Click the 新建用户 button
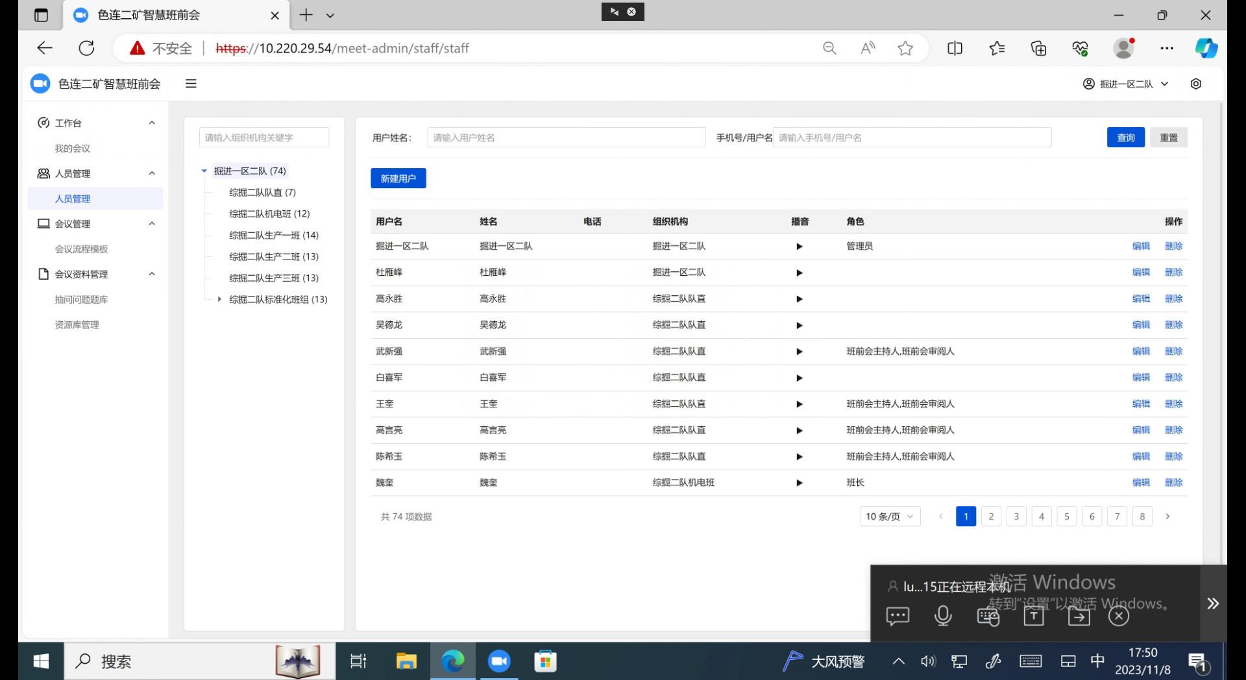The image size is (1246, 680). click(x=398, y=178)
